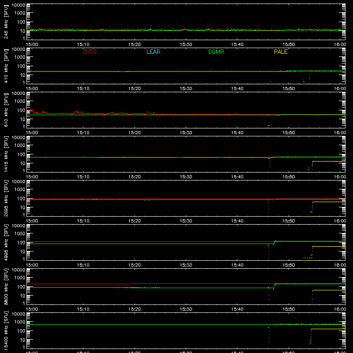Click the 1000 y-axis value on the 15400 MHz plot
Viewport: 353px width, 353px height.
20,322
